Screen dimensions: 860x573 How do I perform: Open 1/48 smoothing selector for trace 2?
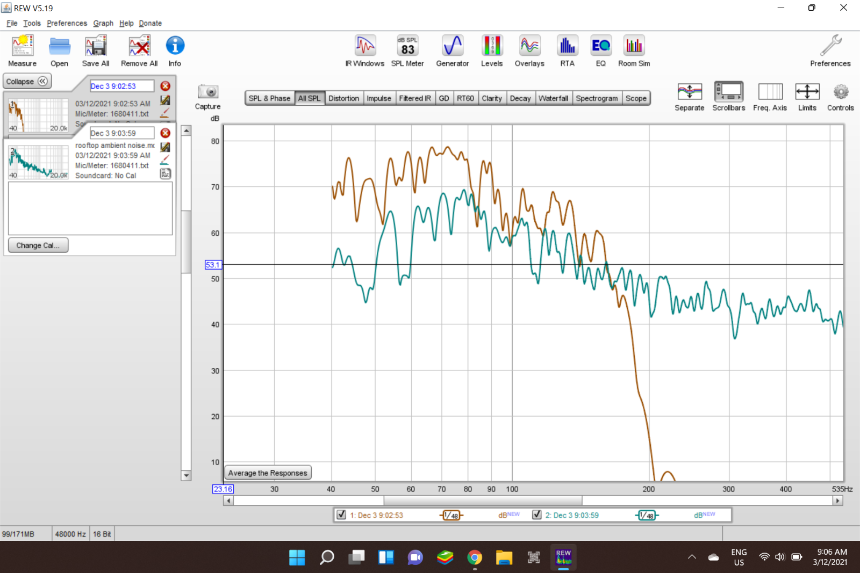click(647, 515)
